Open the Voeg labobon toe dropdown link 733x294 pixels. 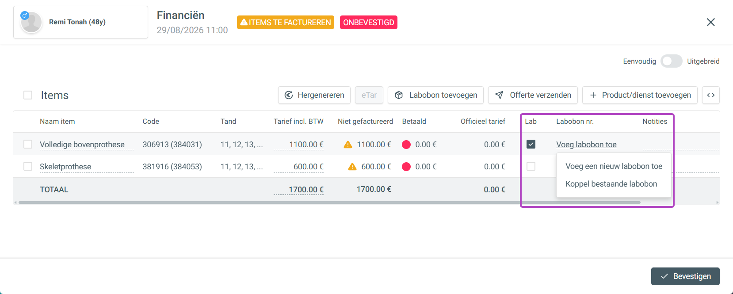coord(586,145)
